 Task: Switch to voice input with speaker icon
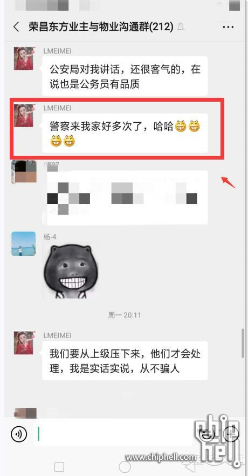19,434
